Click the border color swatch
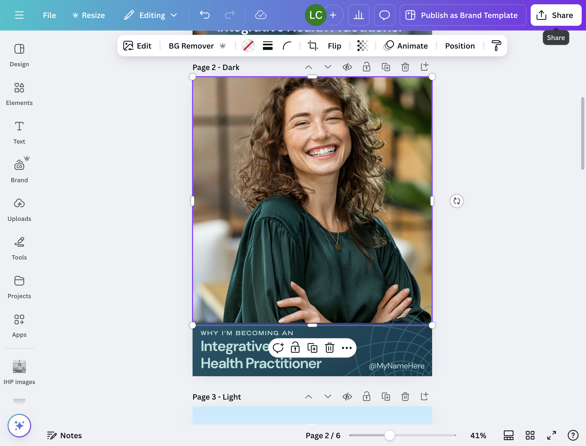Viewport: 586px width, 446px height. click(x=248, y=46)
